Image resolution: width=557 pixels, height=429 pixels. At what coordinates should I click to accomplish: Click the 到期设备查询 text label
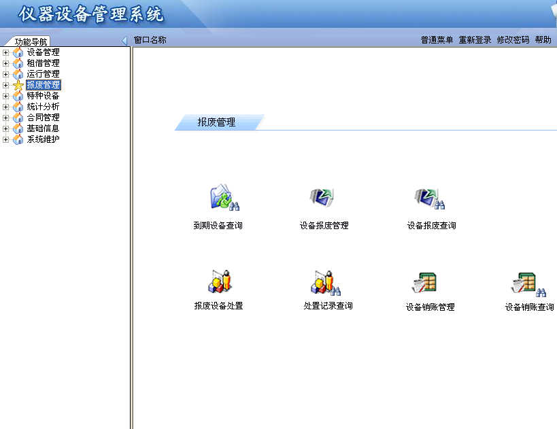tap(218, 226)
